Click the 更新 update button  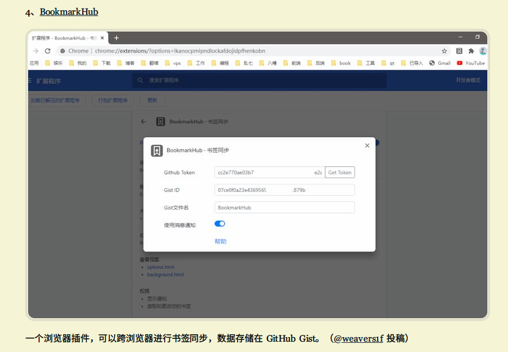point(152,100)
